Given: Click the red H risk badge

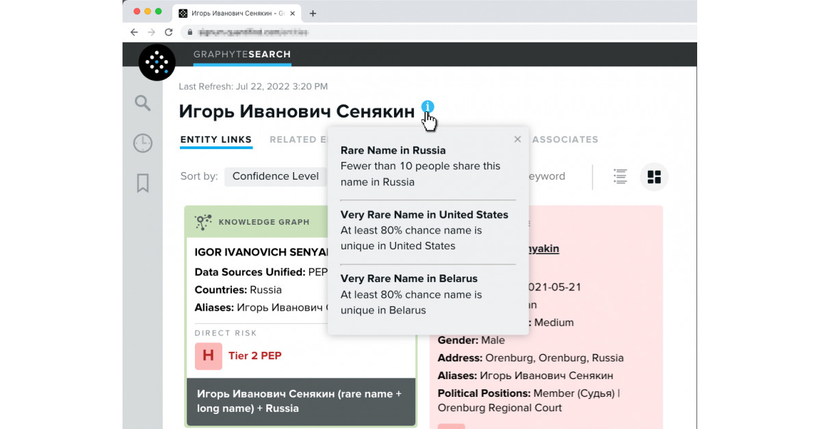Looking at the screenshot, I should pyautogui.click(x=208, y=356).
